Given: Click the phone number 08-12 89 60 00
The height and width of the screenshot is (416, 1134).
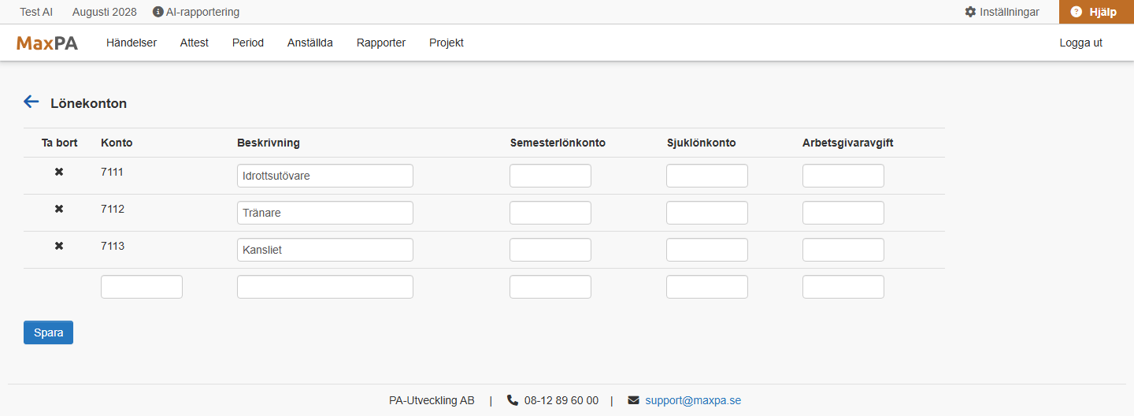Looking at the screenshot, I should (561, 400).
